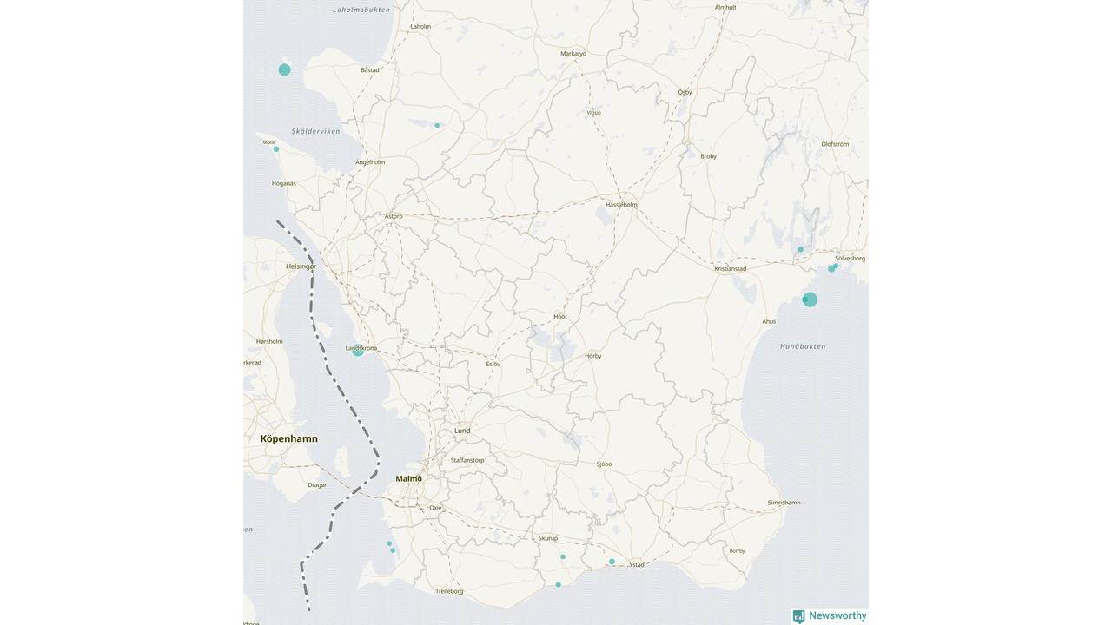The width and height of the screenshot is (1112, 625).
Task: Click the Höganäs label
Action: pos(283,183)
